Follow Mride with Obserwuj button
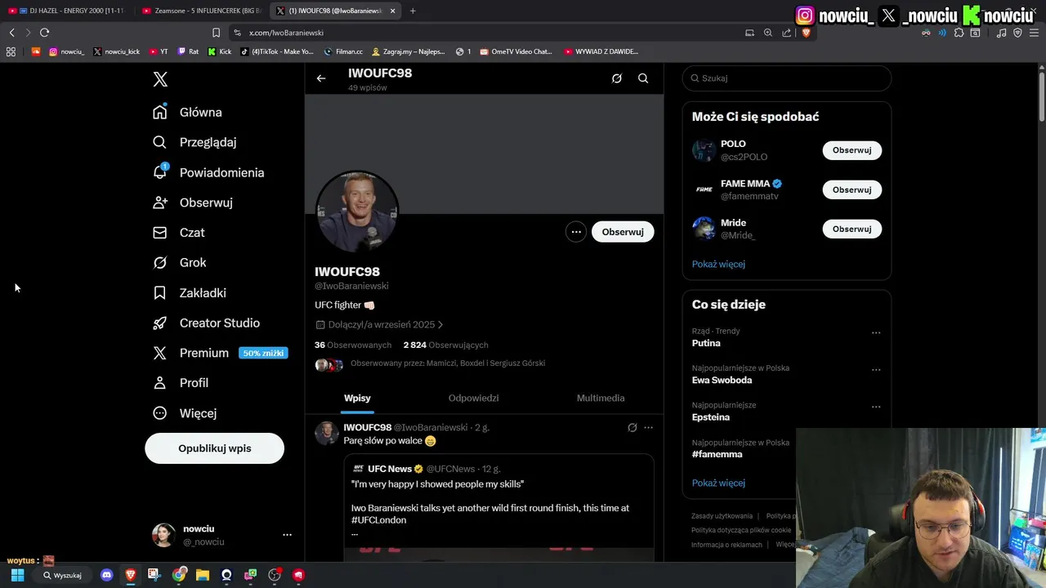The height and width of the screenshot is (588, 1046). tap(852, 229)
